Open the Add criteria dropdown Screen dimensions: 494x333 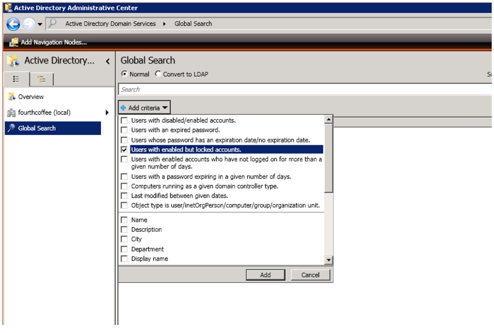(x=144, y=108)
